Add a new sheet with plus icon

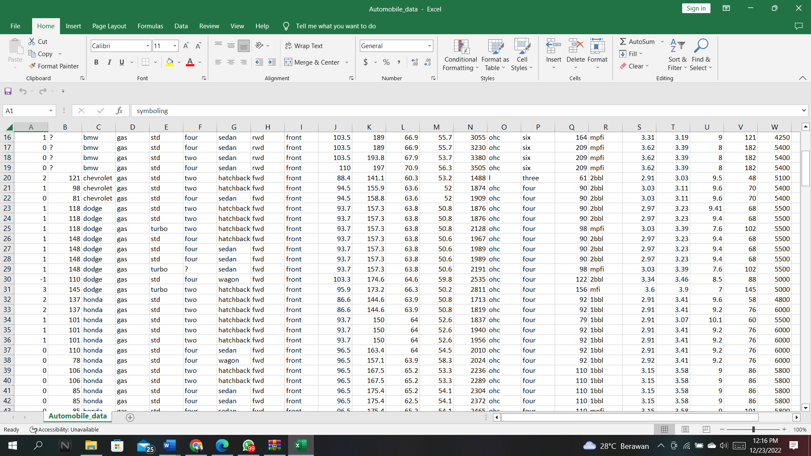pos(130,417)
